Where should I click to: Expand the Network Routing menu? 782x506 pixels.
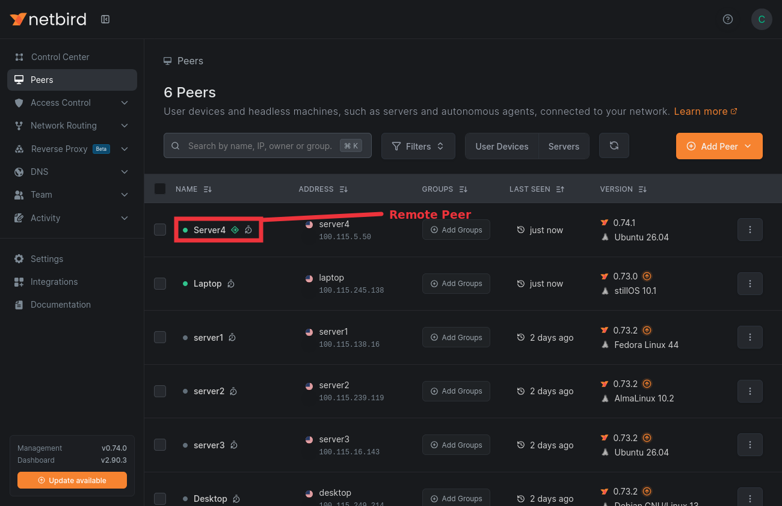pos(72,126)
